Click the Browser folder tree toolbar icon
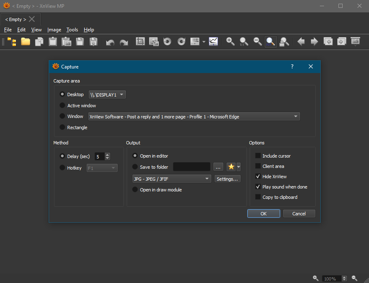This screenshot has height=283, width=369. click(x=12, y=42)
